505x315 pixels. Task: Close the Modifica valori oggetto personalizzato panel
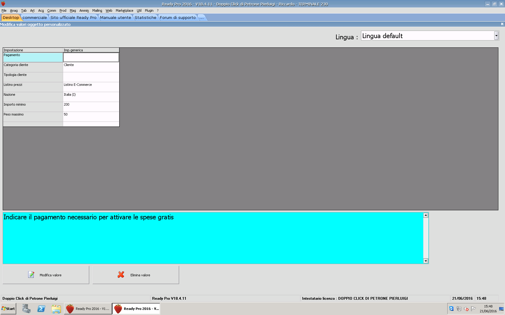[x=502, y=24]
